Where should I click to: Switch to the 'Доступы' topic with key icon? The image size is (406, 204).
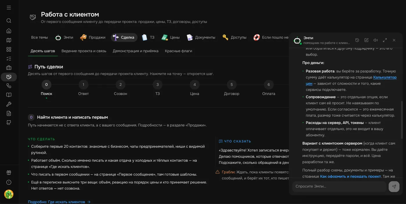234,37
